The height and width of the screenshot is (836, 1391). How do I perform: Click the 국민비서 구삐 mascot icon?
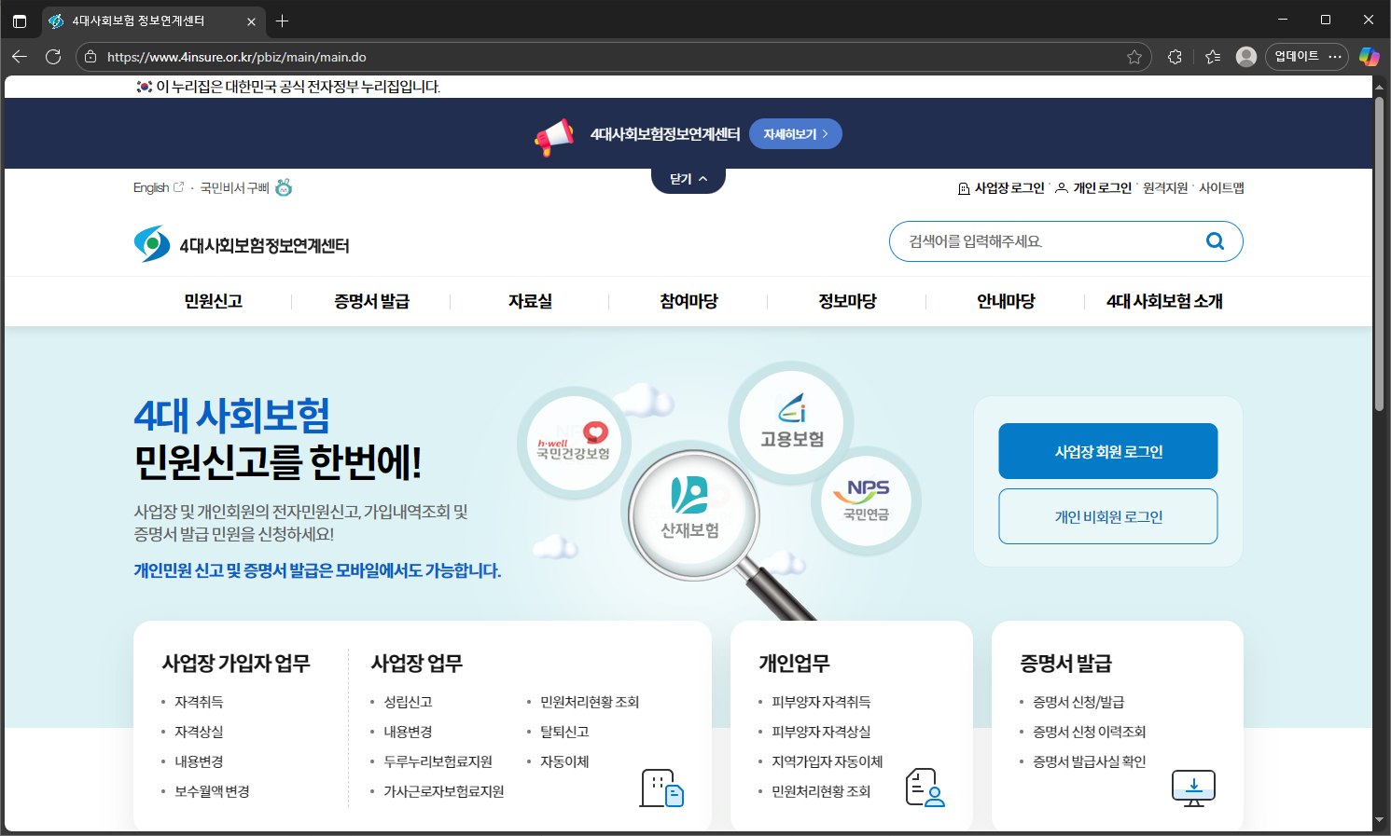click(x=284, y=187)
